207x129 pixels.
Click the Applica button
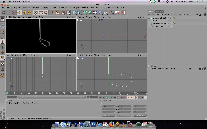140,115
